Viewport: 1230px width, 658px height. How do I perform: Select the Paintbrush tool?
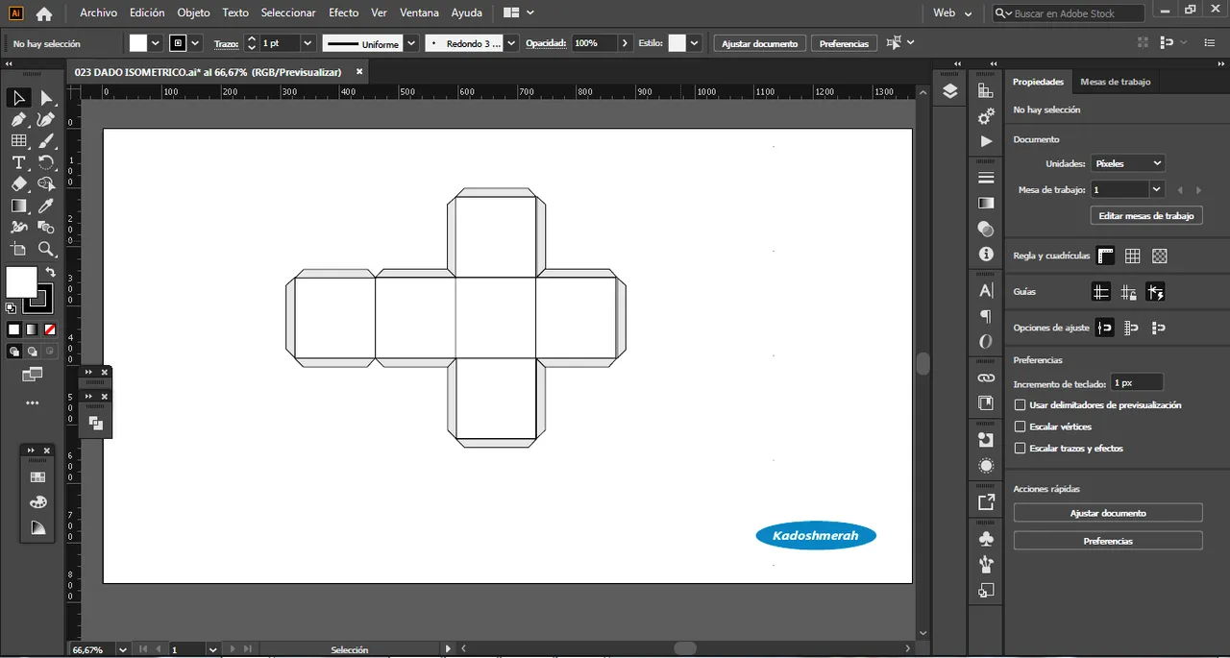pos(46,141)
